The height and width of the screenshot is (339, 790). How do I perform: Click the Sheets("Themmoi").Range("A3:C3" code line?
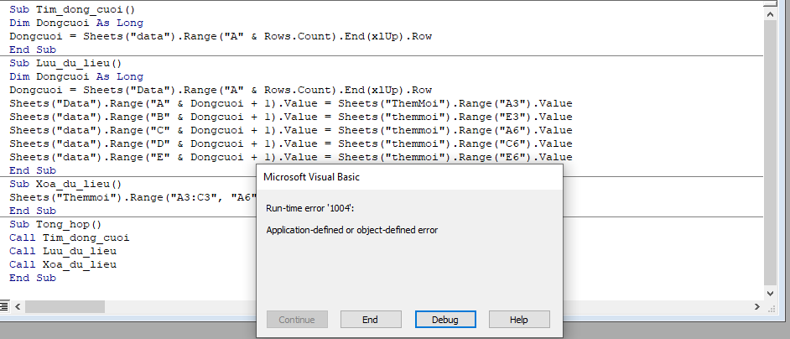click(x=133, y=197)
